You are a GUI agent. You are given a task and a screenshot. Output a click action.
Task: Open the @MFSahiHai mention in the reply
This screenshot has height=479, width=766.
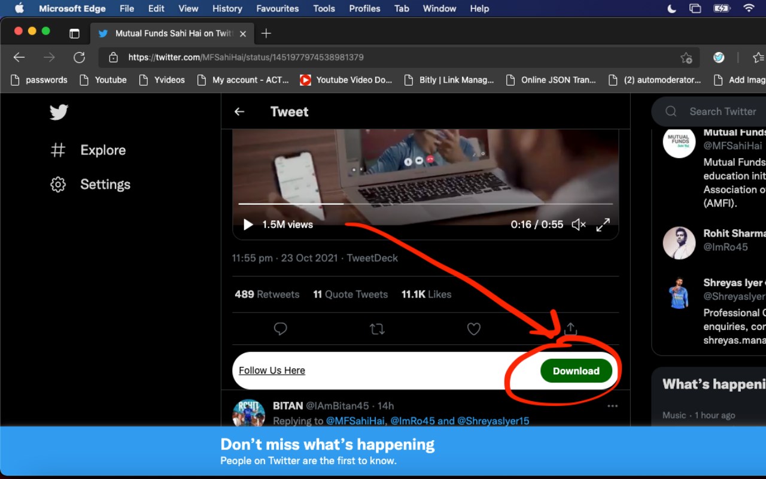pos(356,421)
